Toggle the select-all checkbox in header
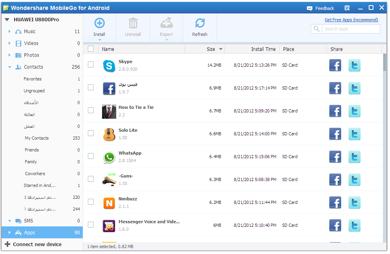 [x=91, y=49]
